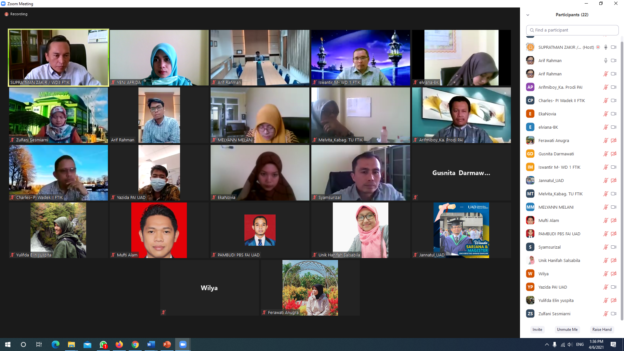Select Mufti Alam video tile
This screenshot has width=624, height=351.
pyautogui.click(x=159, y=230)
